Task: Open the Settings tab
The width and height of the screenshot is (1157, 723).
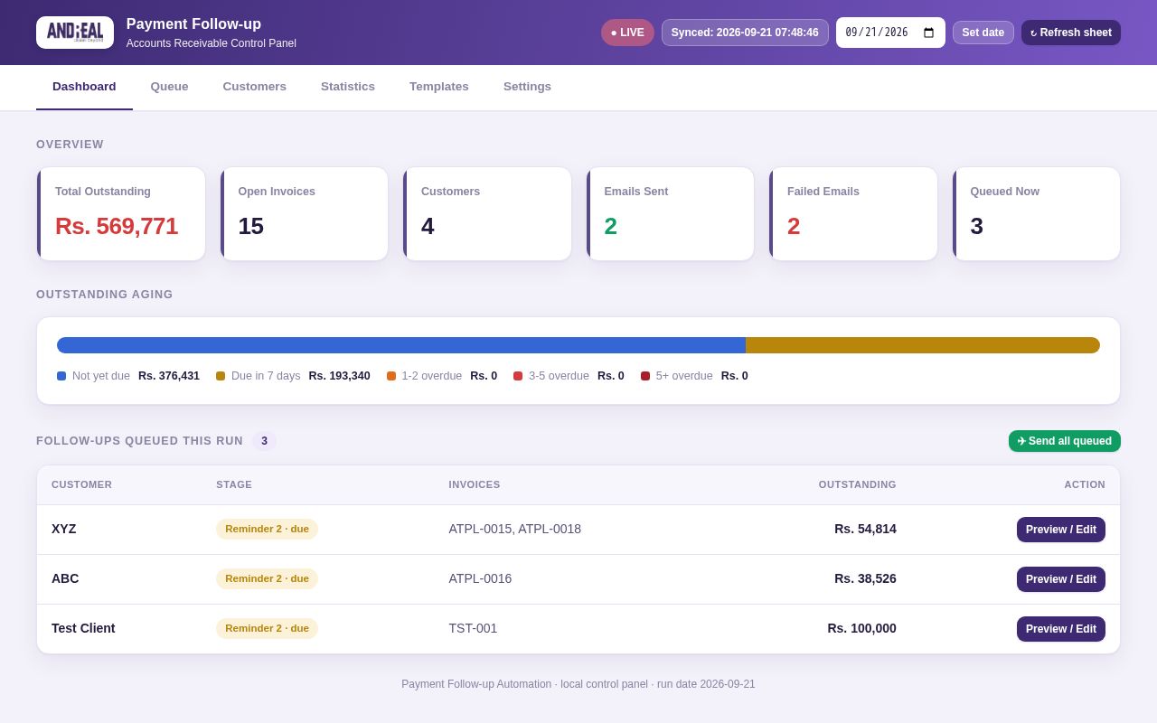Action: pyautogui.click(x=527, y=87)
